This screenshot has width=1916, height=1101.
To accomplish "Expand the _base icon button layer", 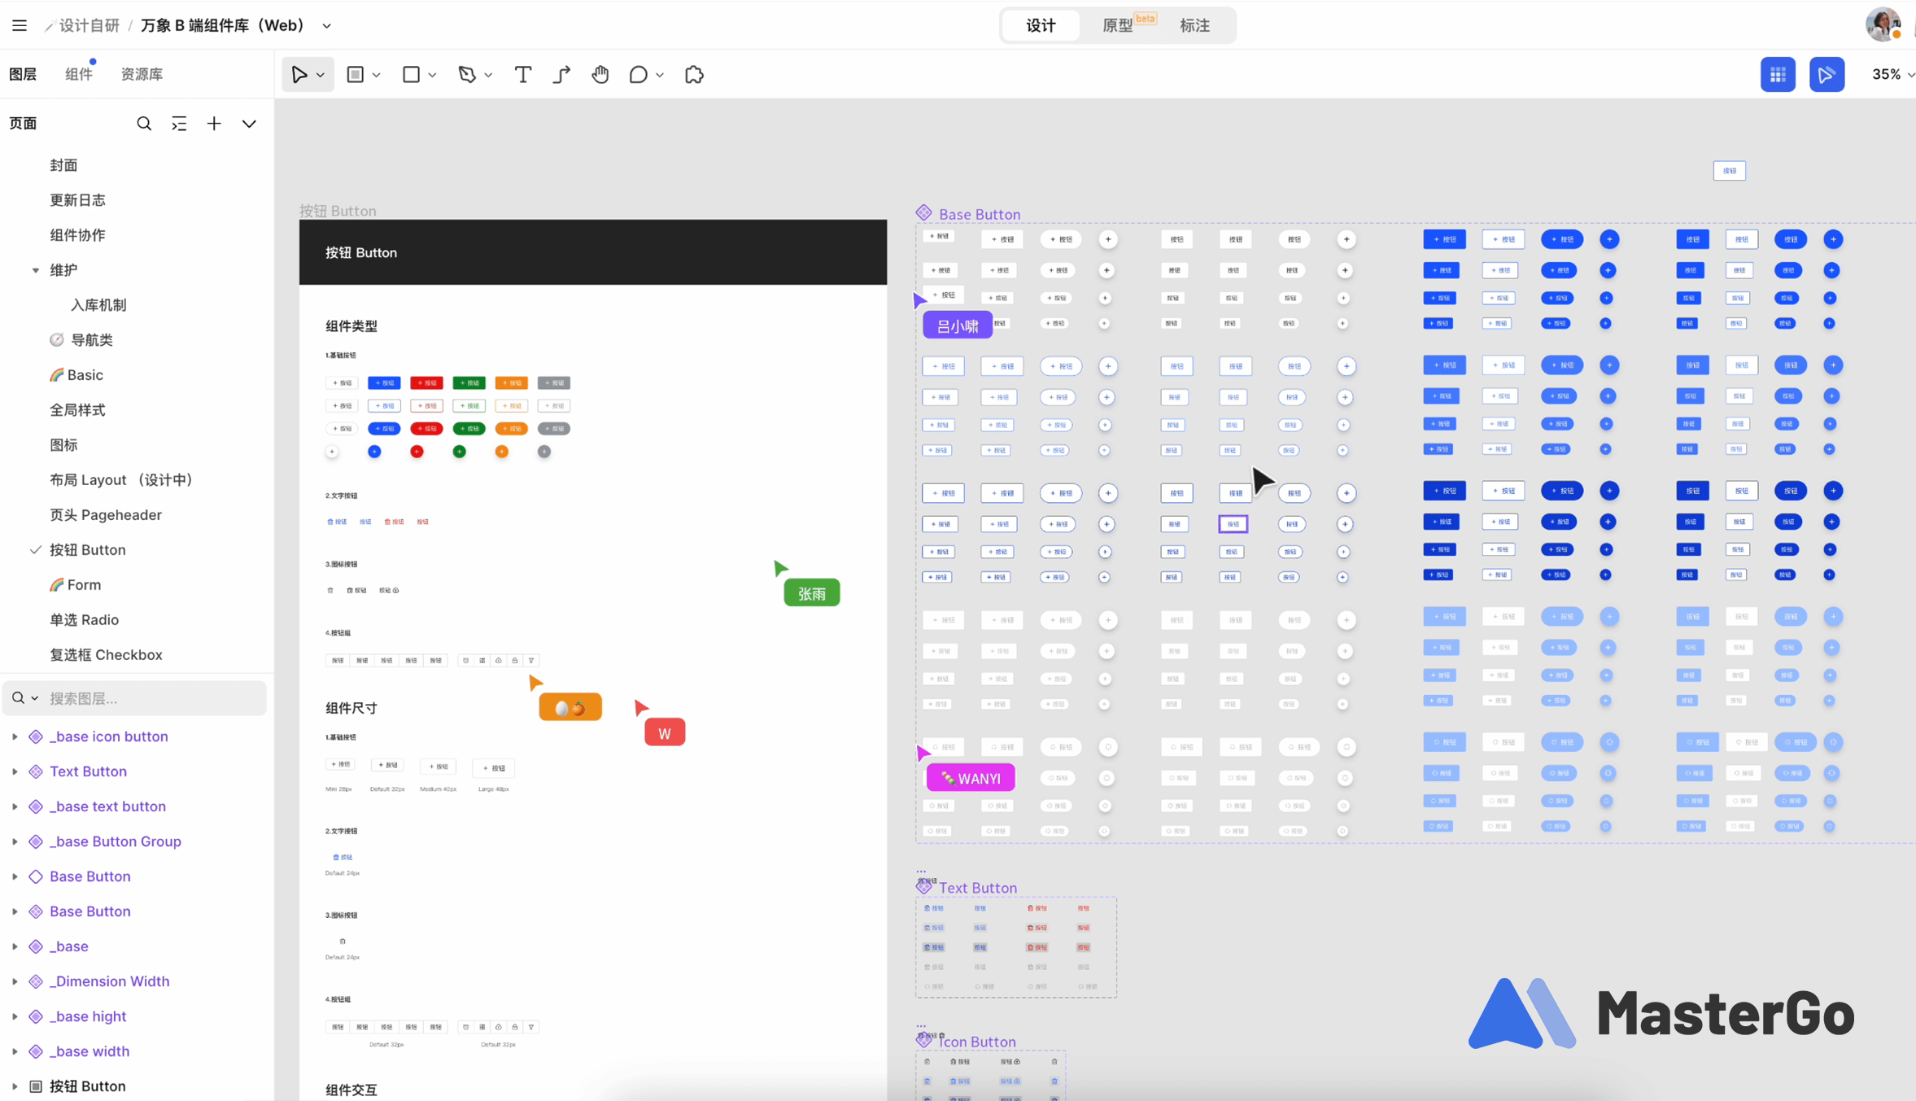I will pos(14,736).
